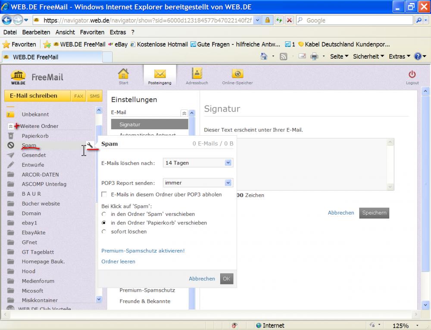Image resolution: width=431 pixels, height=330 pixels.
Task: Click the red Logout power icon
Action: click(x=412, y=75)
